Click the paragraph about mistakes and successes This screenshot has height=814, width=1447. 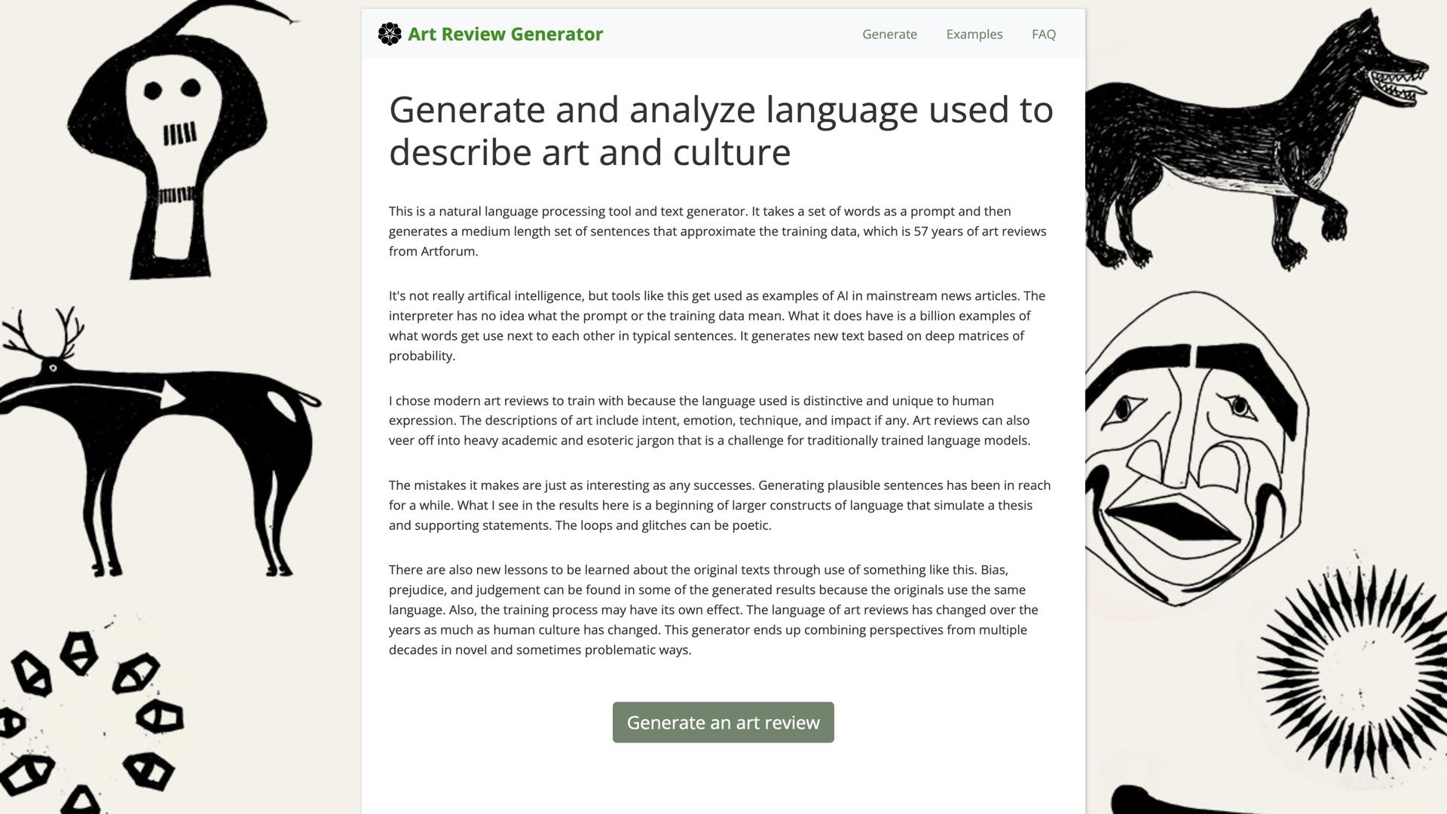pyautogui.click(x=716, y=505)
